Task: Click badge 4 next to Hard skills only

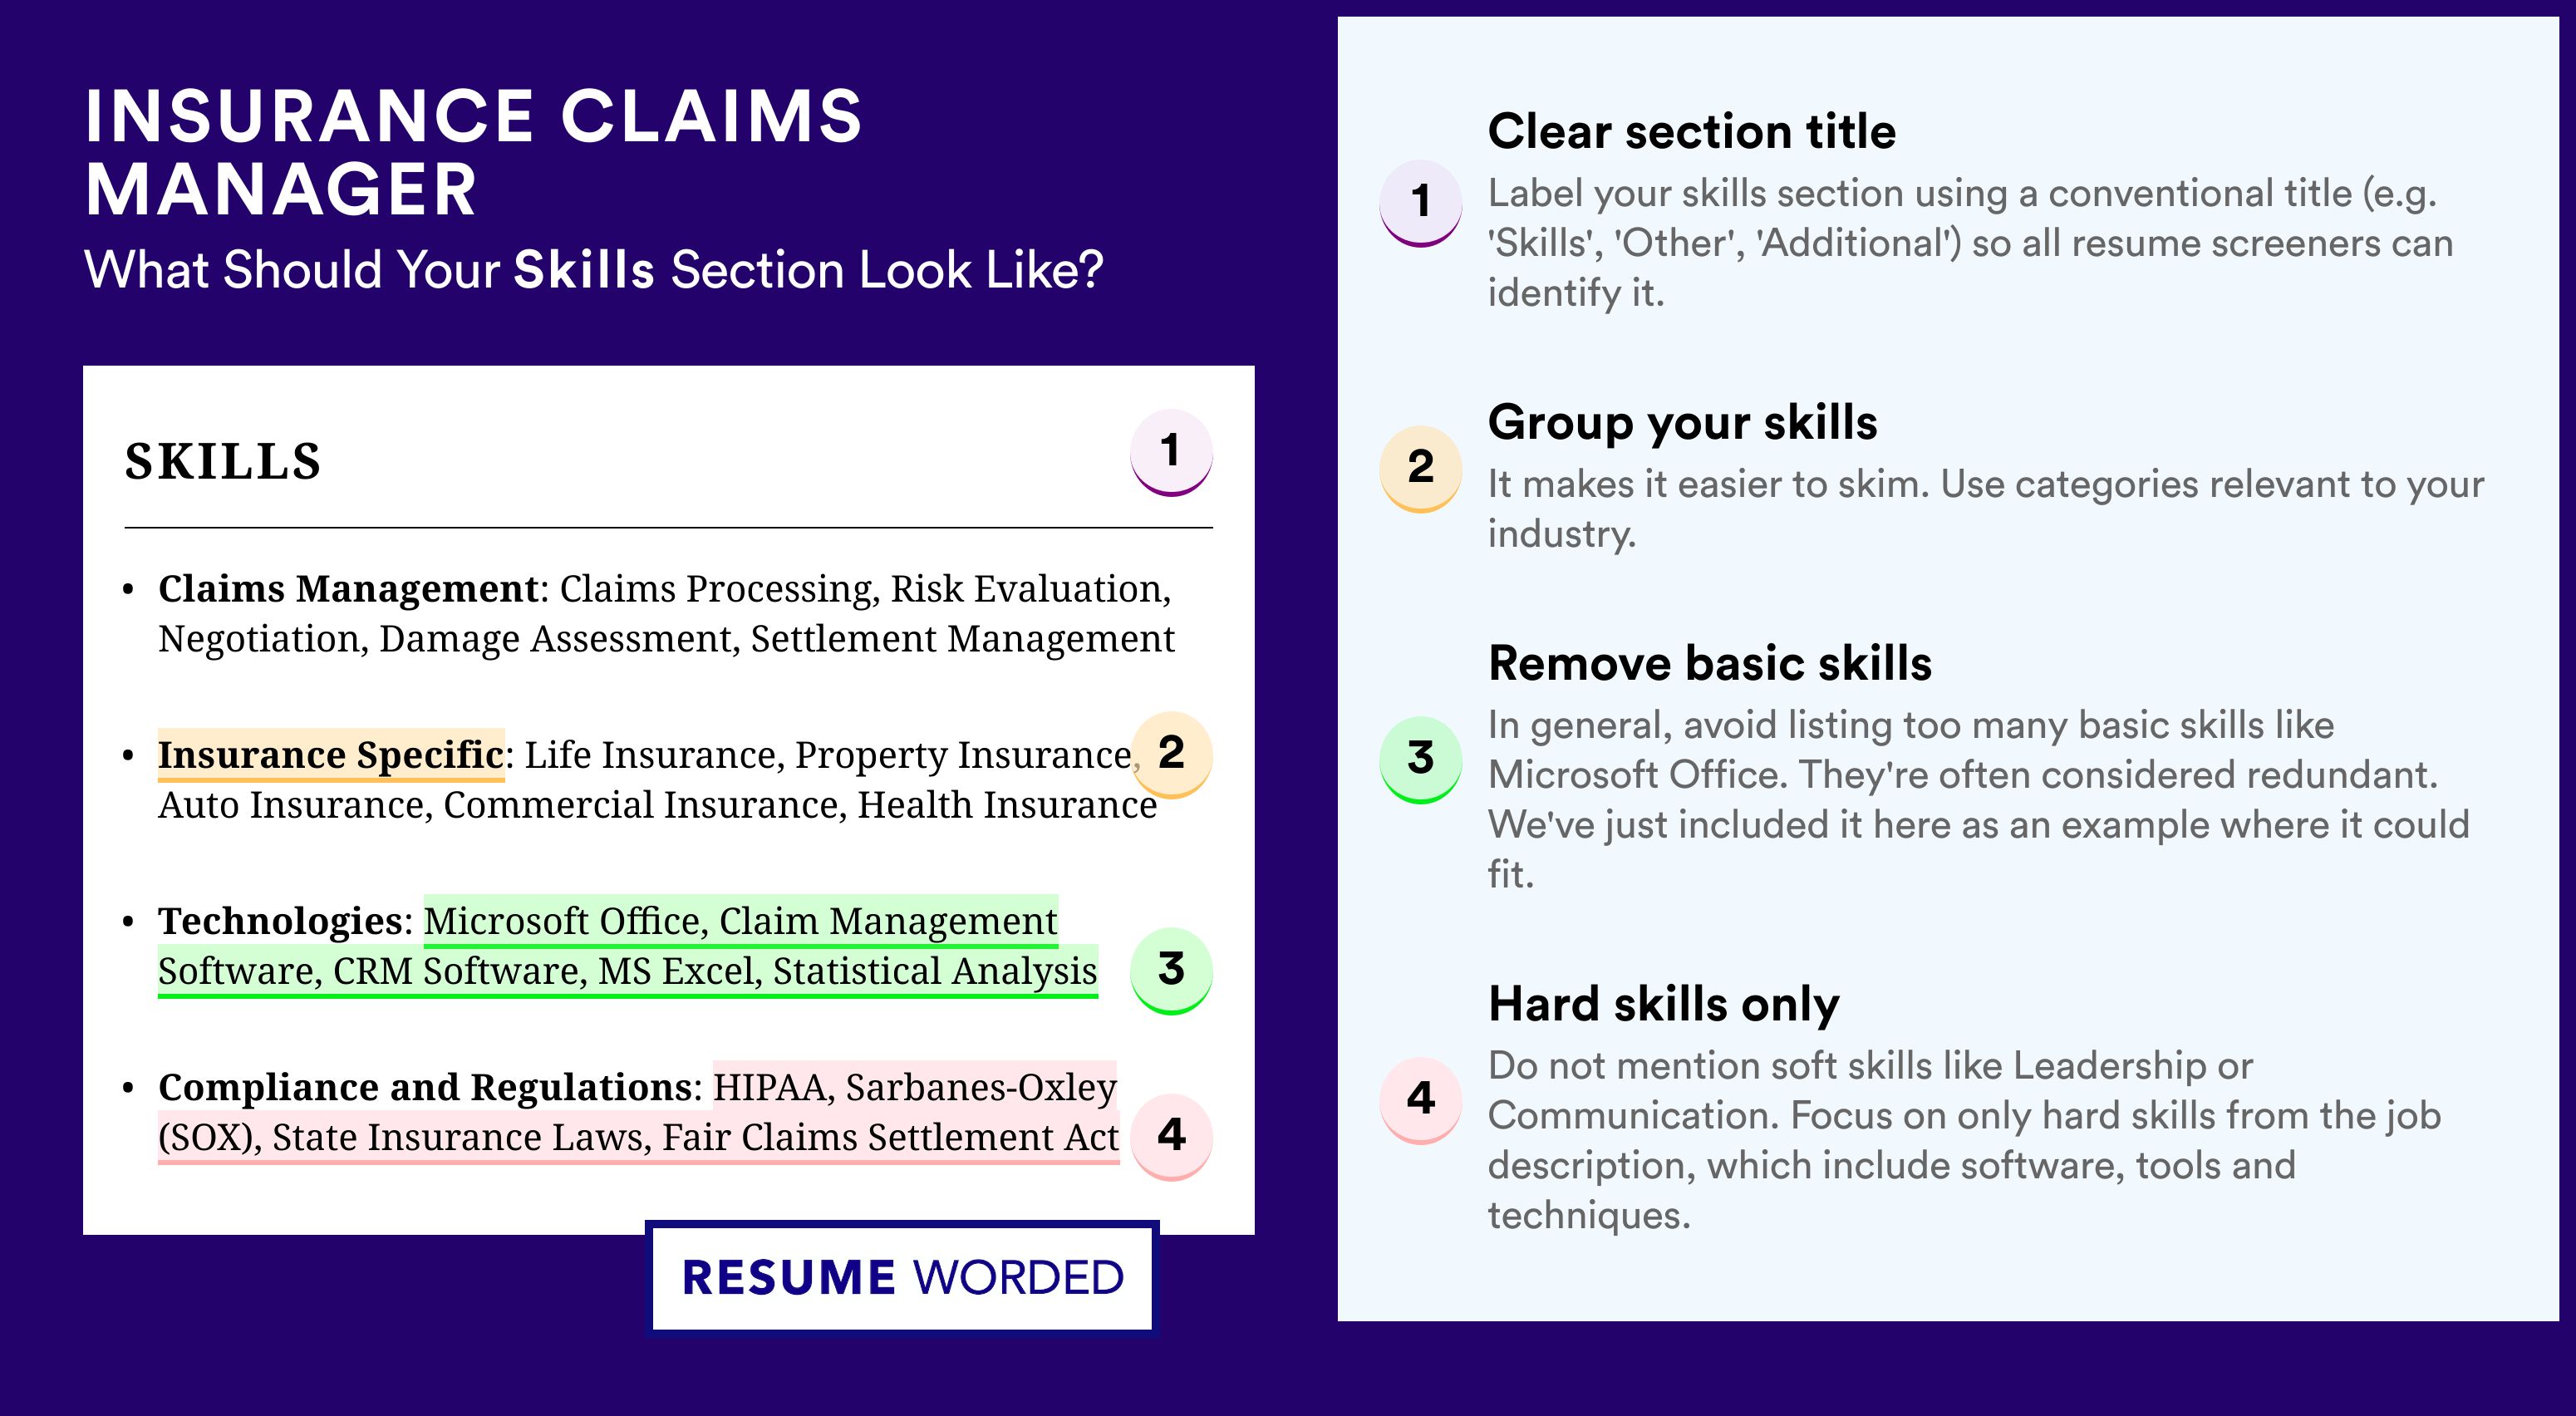Action: click(1421, 1100)
